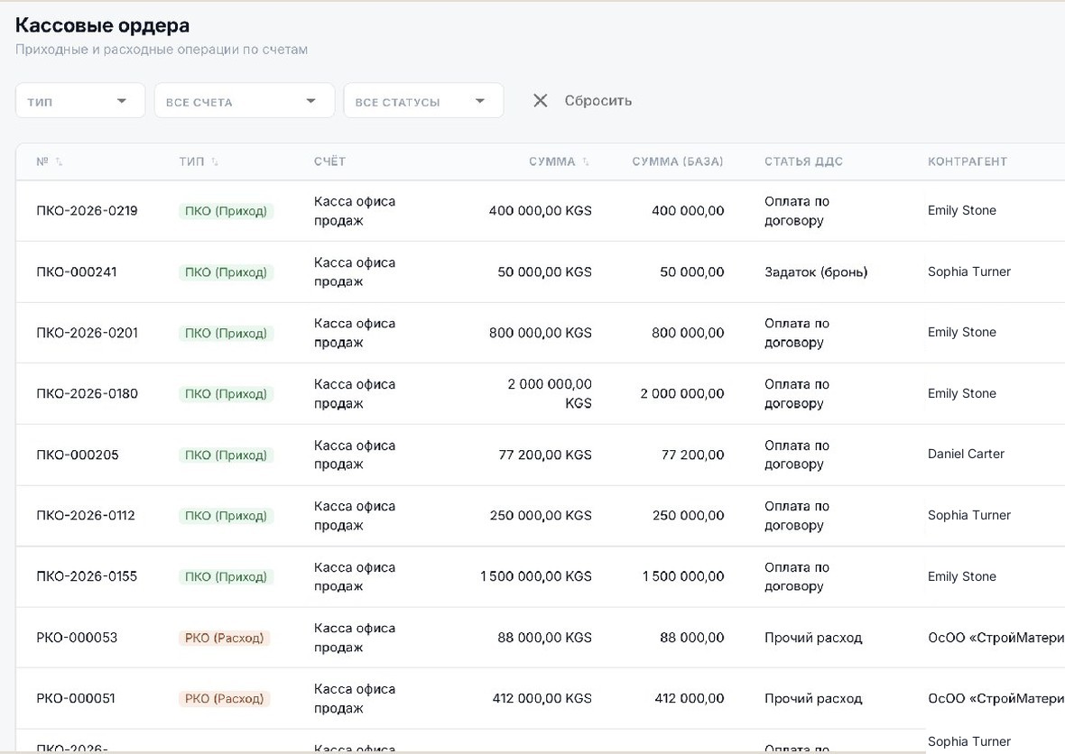Click the X icon beside Сбросить
The height and width of the screenshot is (754, 1065).
[x=540, y=100]
